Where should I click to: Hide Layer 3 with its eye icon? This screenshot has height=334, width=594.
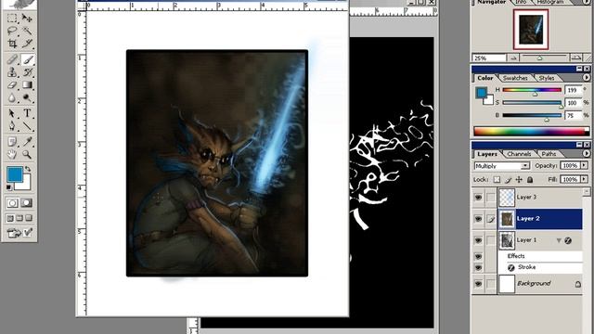tap(479, 198)
